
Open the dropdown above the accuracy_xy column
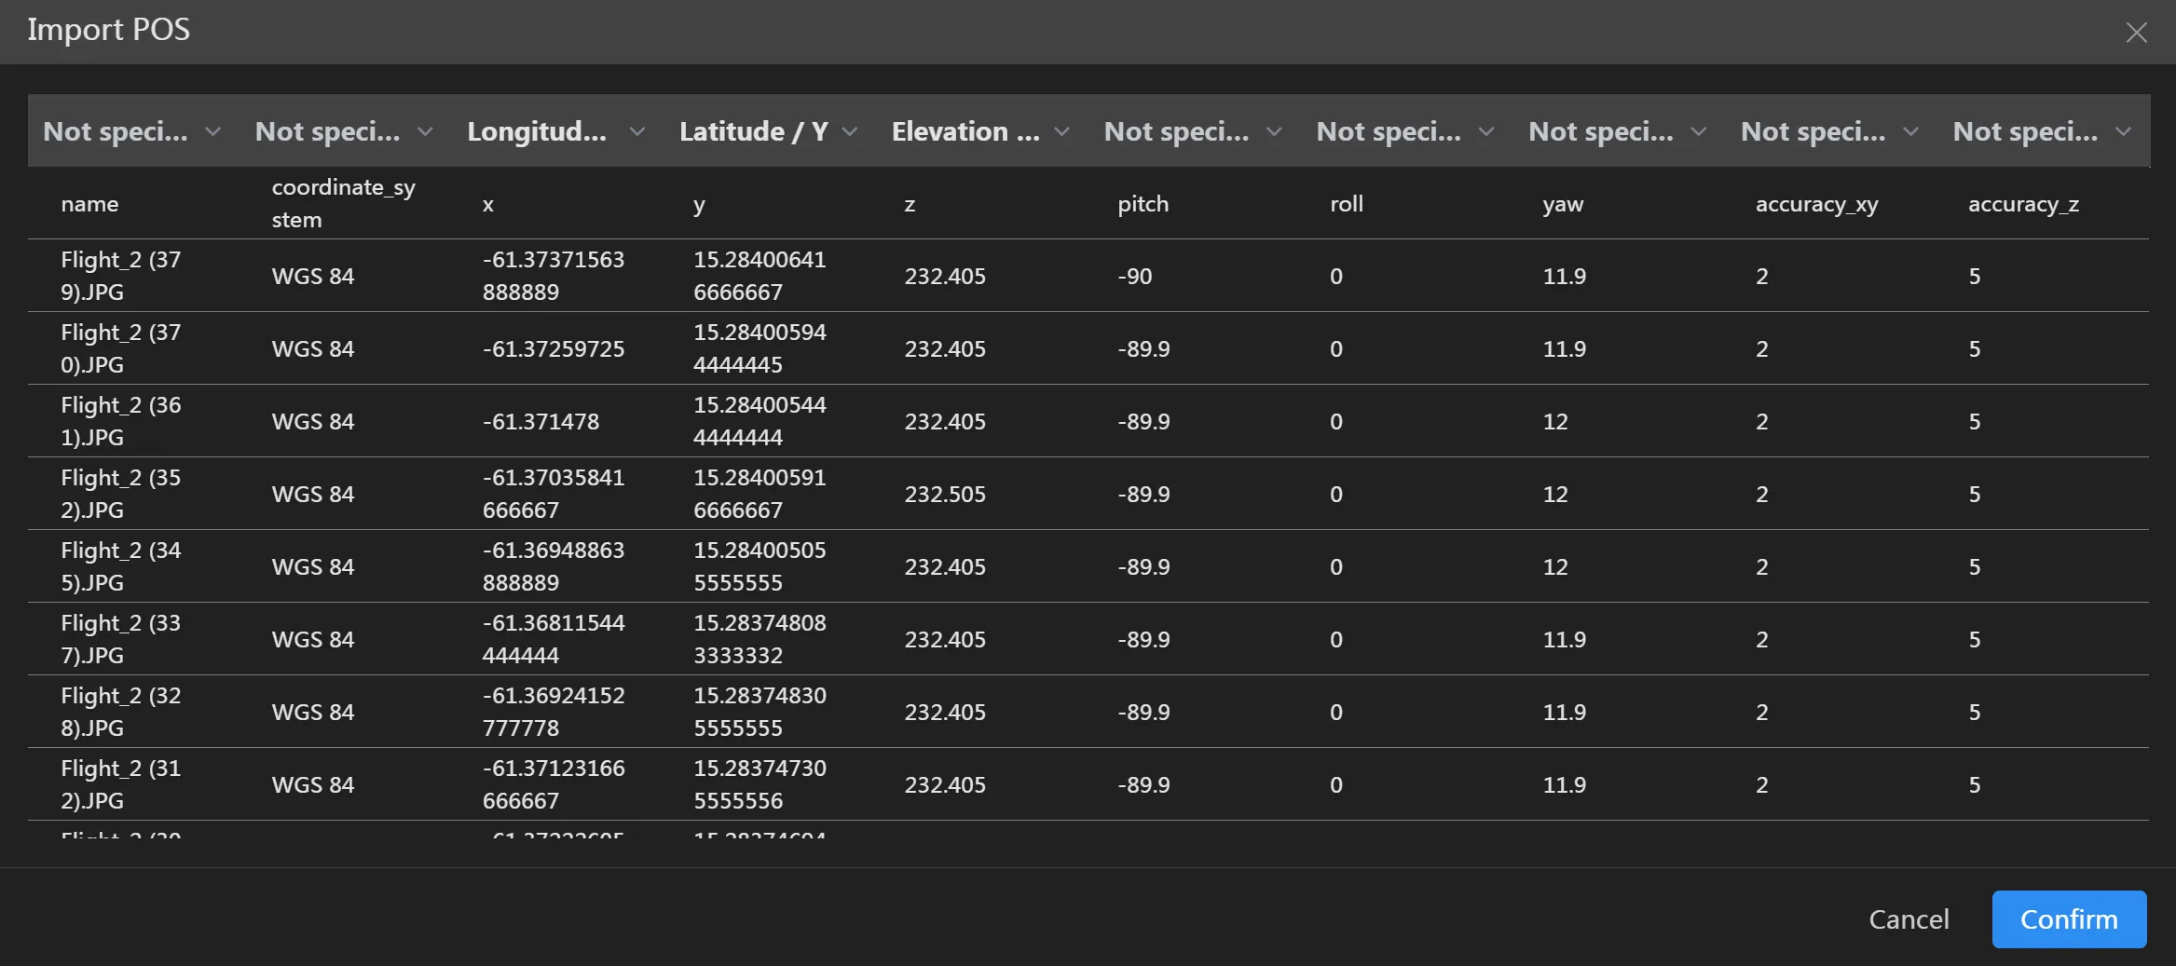1829,131
